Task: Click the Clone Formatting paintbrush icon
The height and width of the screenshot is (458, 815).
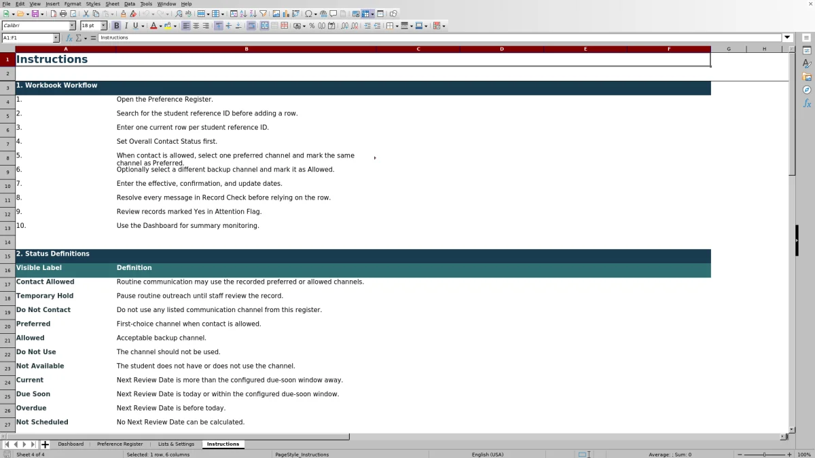Action: tap(123, 14)
